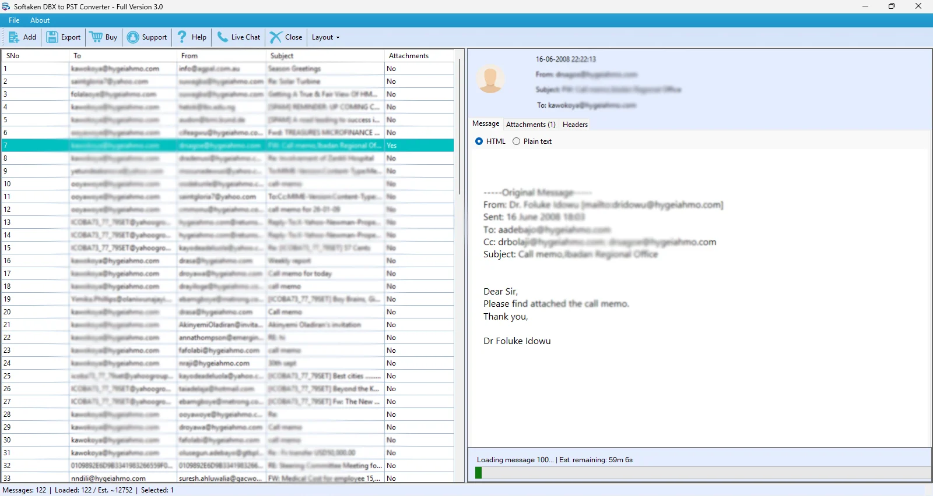This screenshot has height=496, width=933.
Task: Click the message loading progress bar
Action: point(703,473)
